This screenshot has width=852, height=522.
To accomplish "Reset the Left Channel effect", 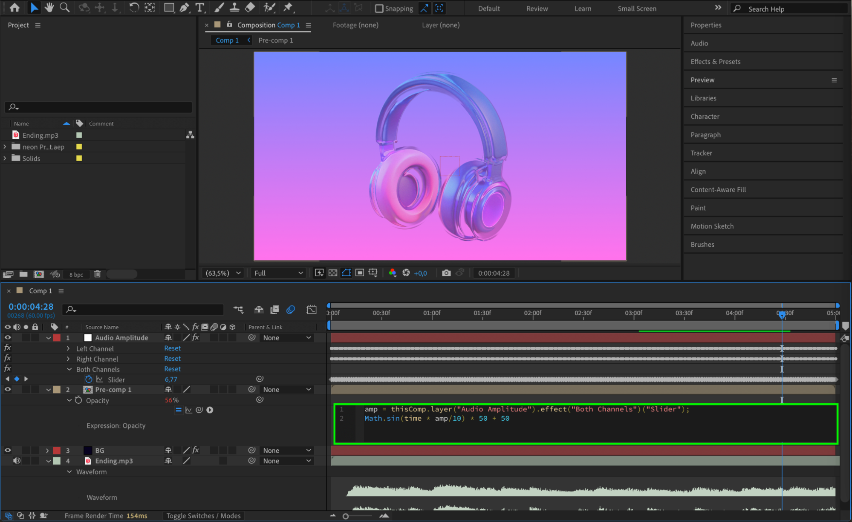I will (x=172, y=348).
